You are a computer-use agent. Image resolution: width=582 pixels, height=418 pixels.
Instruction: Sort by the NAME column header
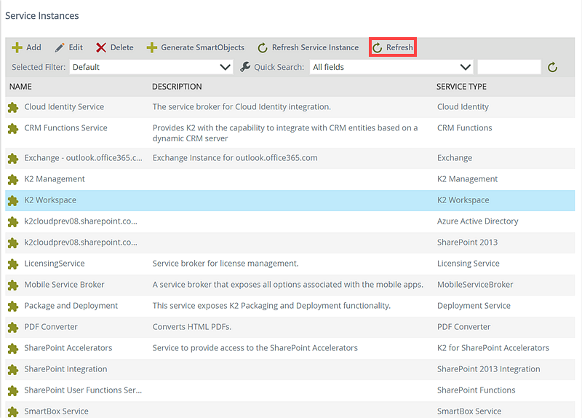[x=20, y=87]
